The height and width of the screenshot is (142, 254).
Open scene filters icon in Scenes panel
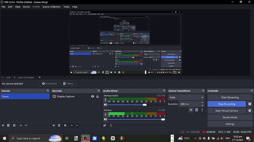tap(14, 125)
